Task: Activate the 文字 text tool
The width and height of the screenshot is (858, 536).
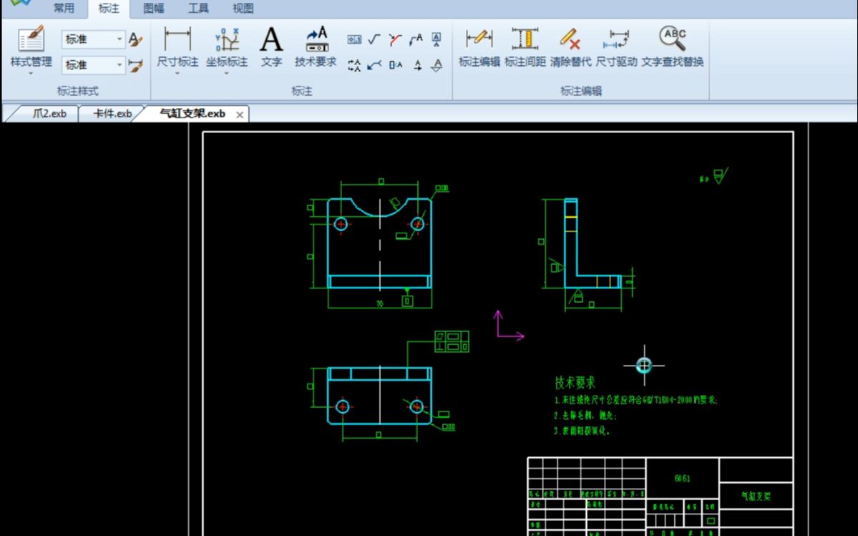Action: 271,47
